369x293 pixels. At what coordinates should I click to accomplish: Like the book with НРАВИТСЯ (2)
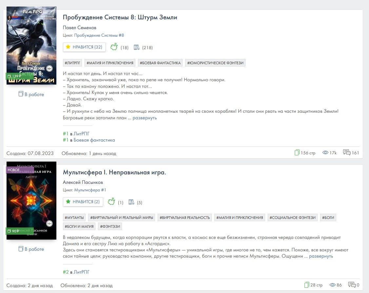tap(83, 202)
